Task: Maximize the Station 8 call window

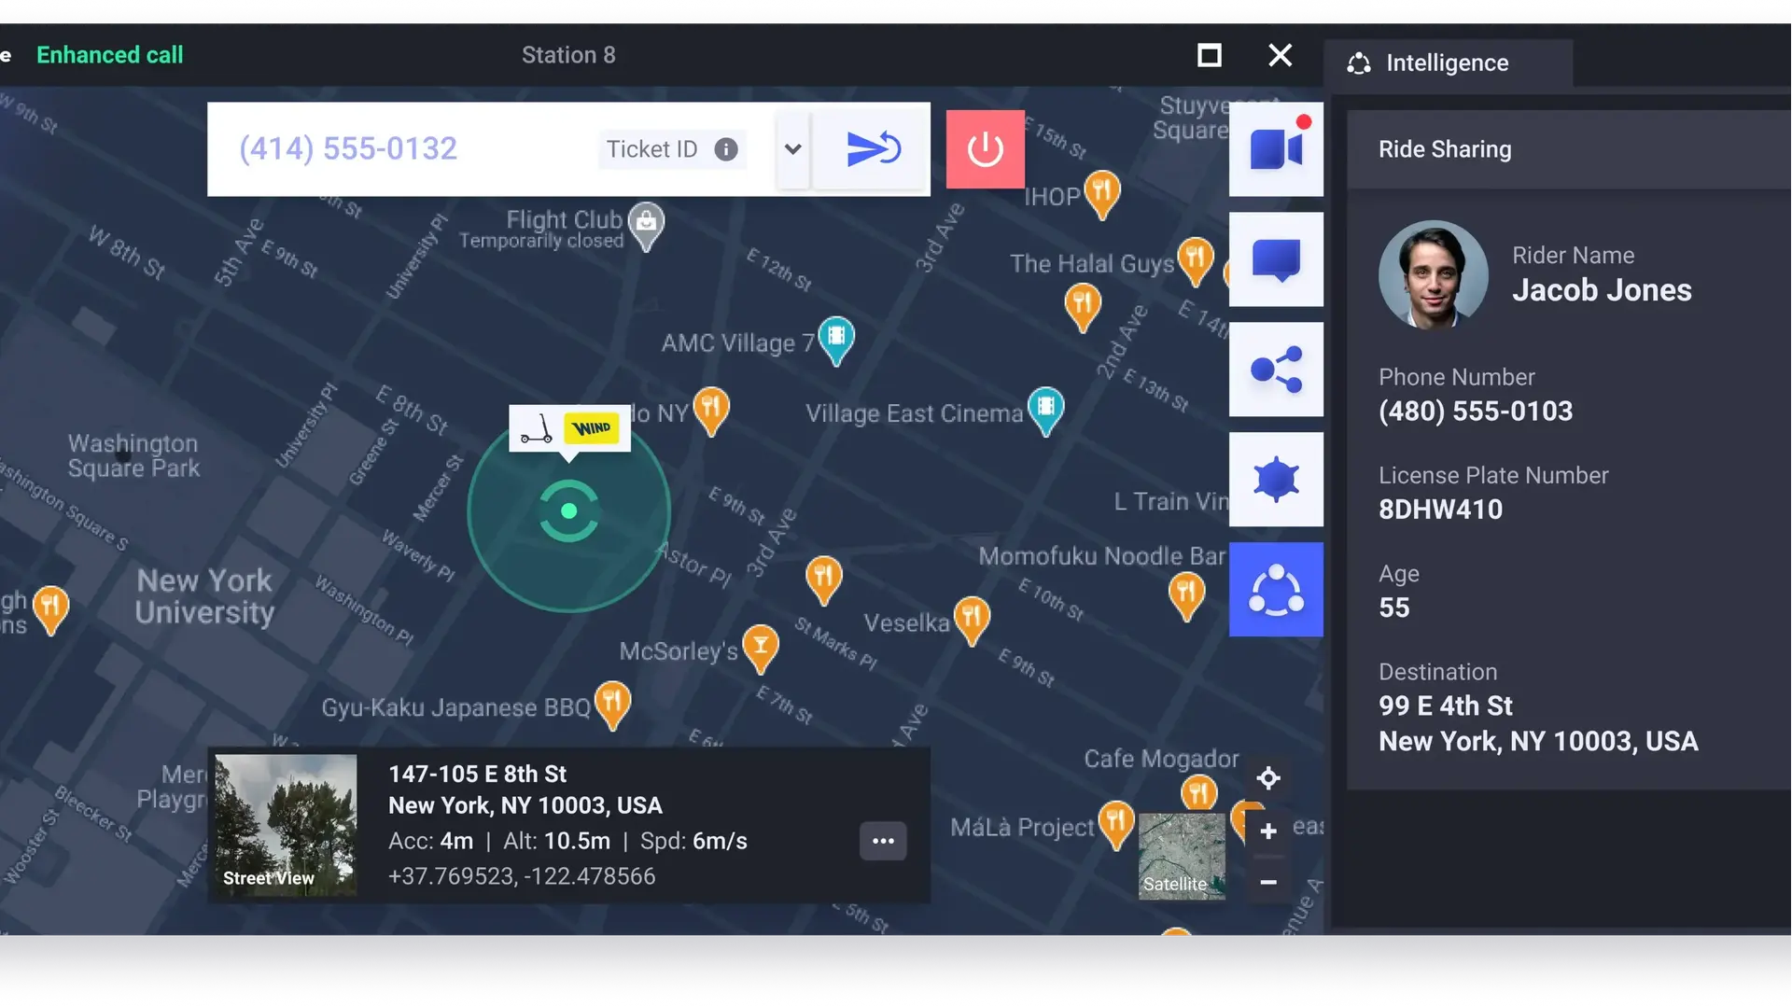Action: coord(1210,55)
